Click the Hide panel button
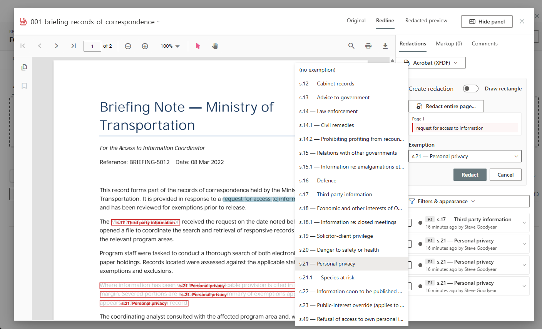Screen dimensions: 542x329 (487, 22)
